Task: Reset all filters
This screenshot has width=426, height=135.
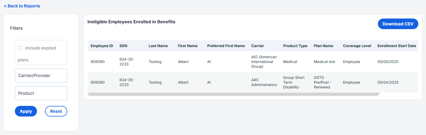Action: point(56,111)
